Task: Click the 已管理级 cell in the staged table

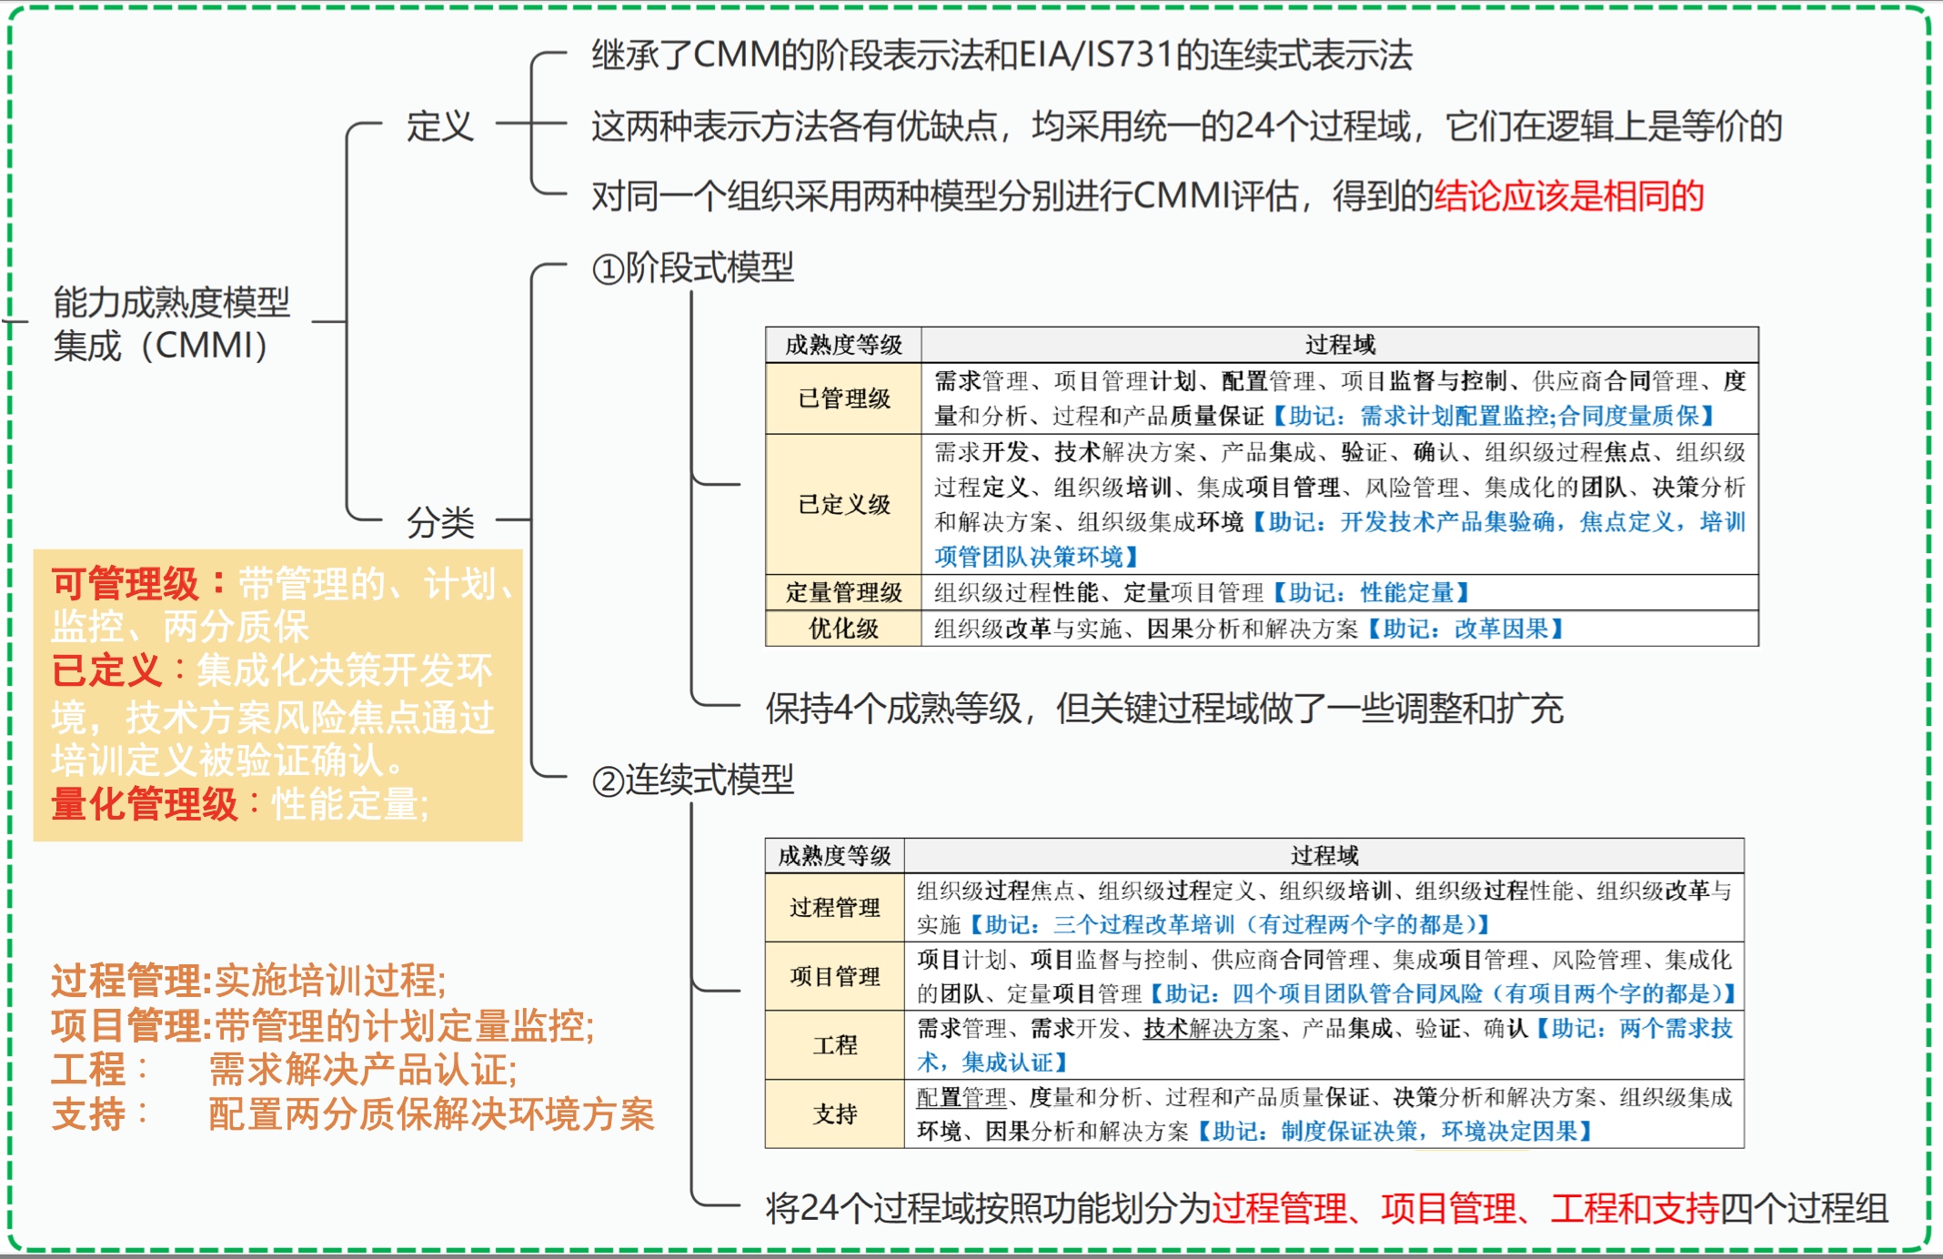Action: pos(843,398)
